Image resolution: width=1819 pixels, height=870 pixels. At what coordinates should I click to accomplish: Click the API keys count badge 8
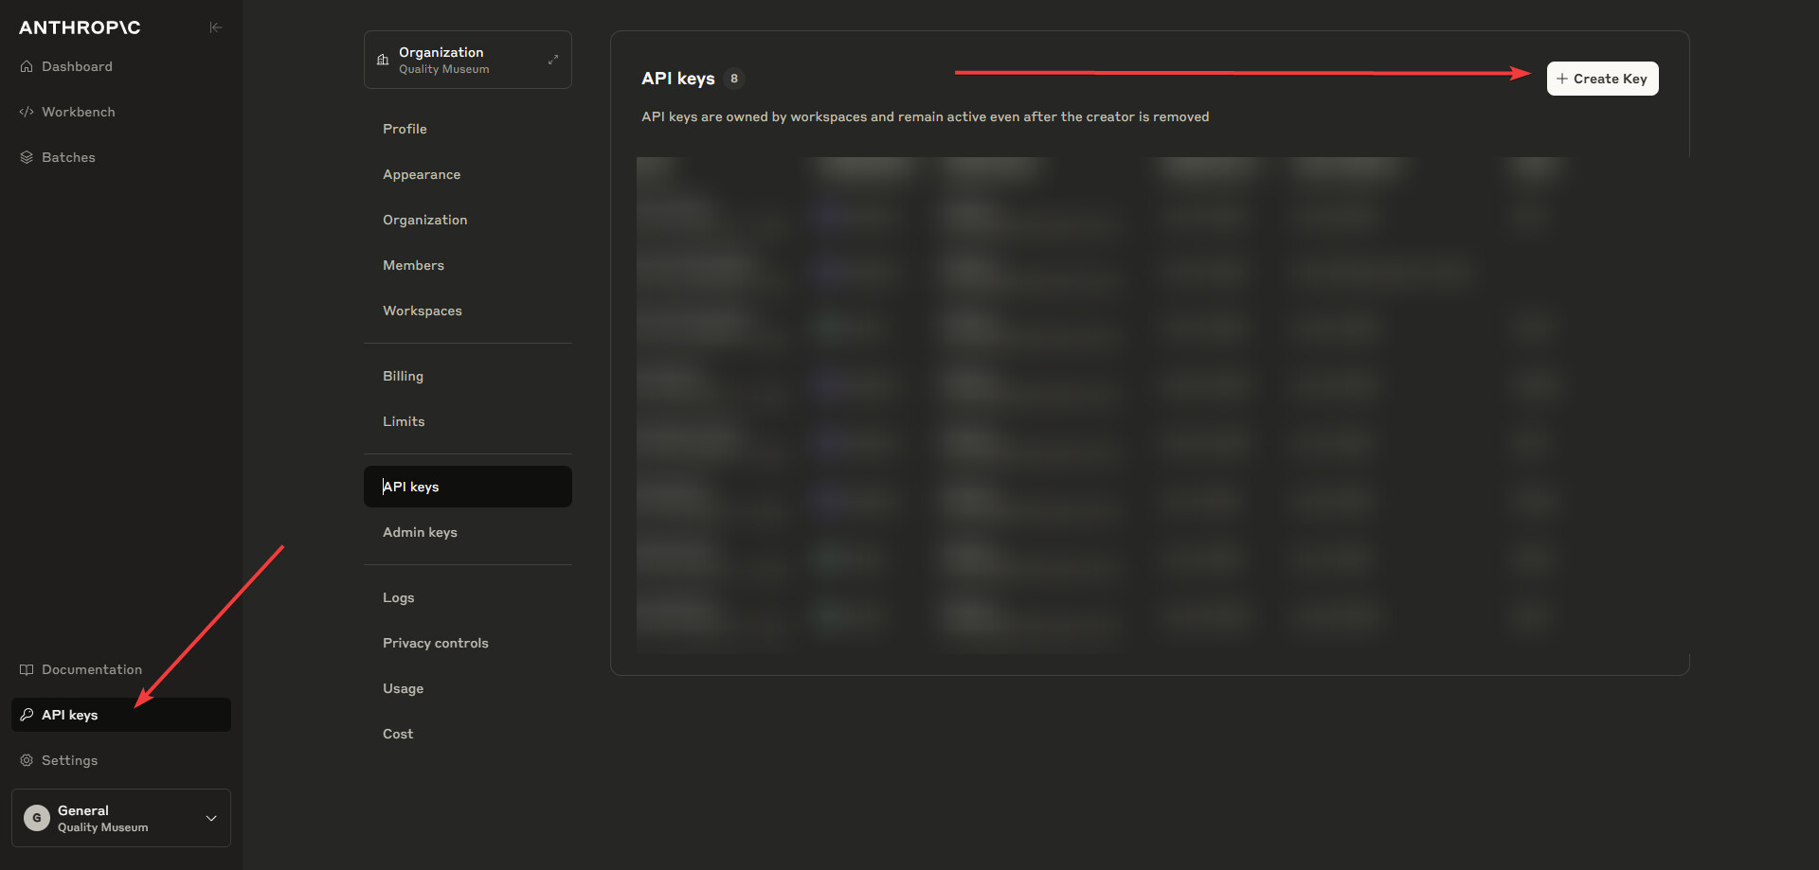pyautogui.click(x=734, y=79)
